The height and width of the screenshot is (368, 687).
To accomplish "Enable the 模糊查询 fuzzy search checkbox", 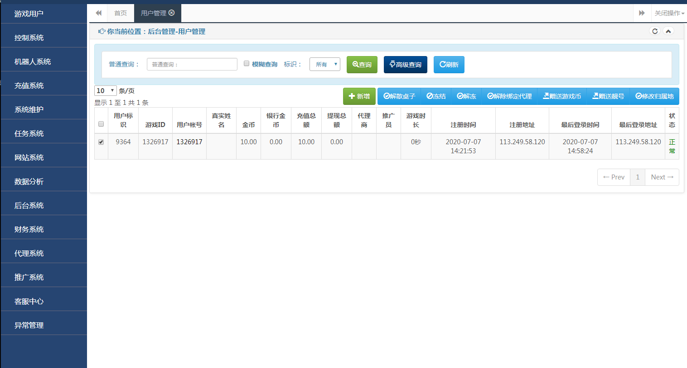I will click(247, 64).
